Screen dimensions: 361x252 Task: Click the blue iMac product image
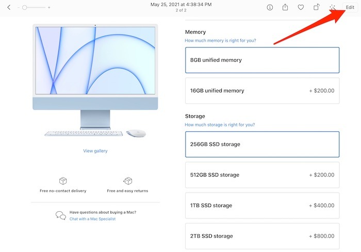point(95,80)
